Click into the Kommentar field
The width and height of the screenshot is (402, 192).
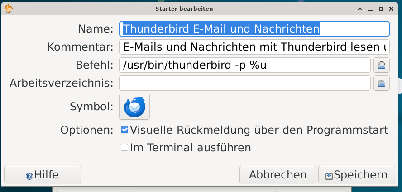(x=254, y=47)
